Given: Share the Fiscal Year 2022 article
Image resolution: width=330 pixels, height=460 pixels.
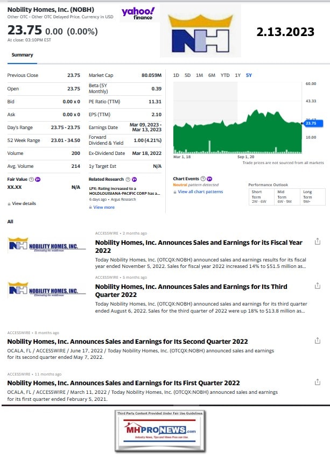Looking at the screenshot, I should coord(318,242).
